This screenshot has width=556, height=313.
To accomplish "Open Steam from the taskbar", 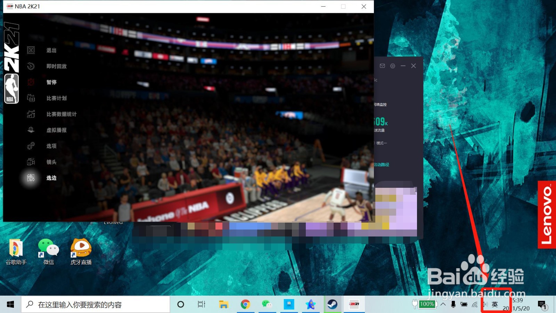I will pos(333,305).
